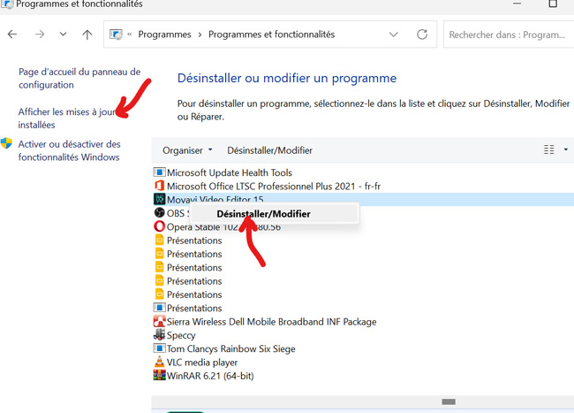Click the forward navigation arrow

click(x=40, y=34)
